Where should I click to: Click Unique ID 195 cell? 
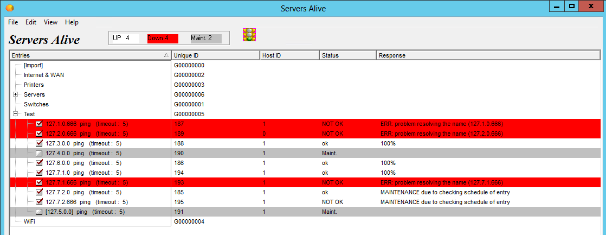point(178,202)
